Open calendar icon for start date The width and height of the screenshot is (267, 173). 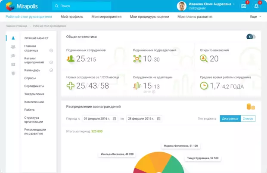coord(115,119)
